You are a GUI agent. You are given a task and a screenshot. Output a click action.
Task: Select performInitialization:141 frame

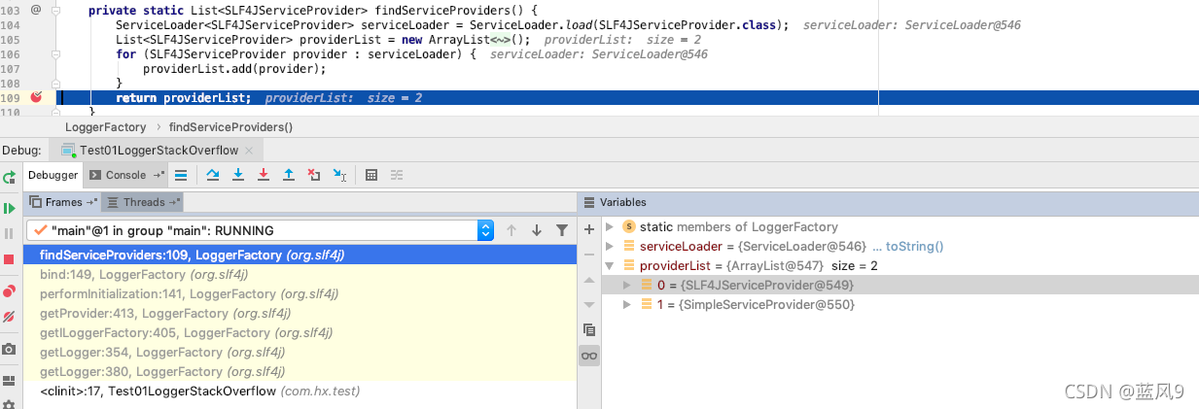coord(300,294)
